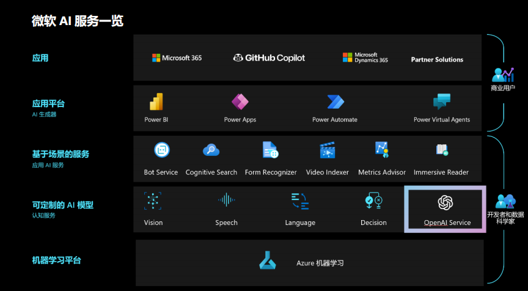The width and height of the screenshot is (528, 291).
Task: Click the Form Recognizer icon
Action: coord(270,150)
